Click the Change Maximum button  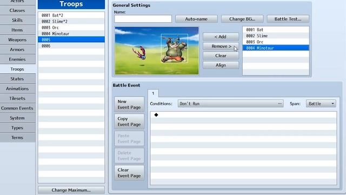[71, 190]
